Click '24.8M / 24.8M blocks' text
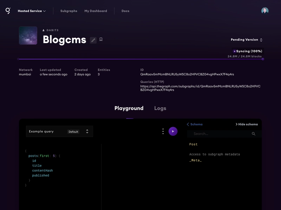This screenshot has width=281, height=210. coord(244,56)
